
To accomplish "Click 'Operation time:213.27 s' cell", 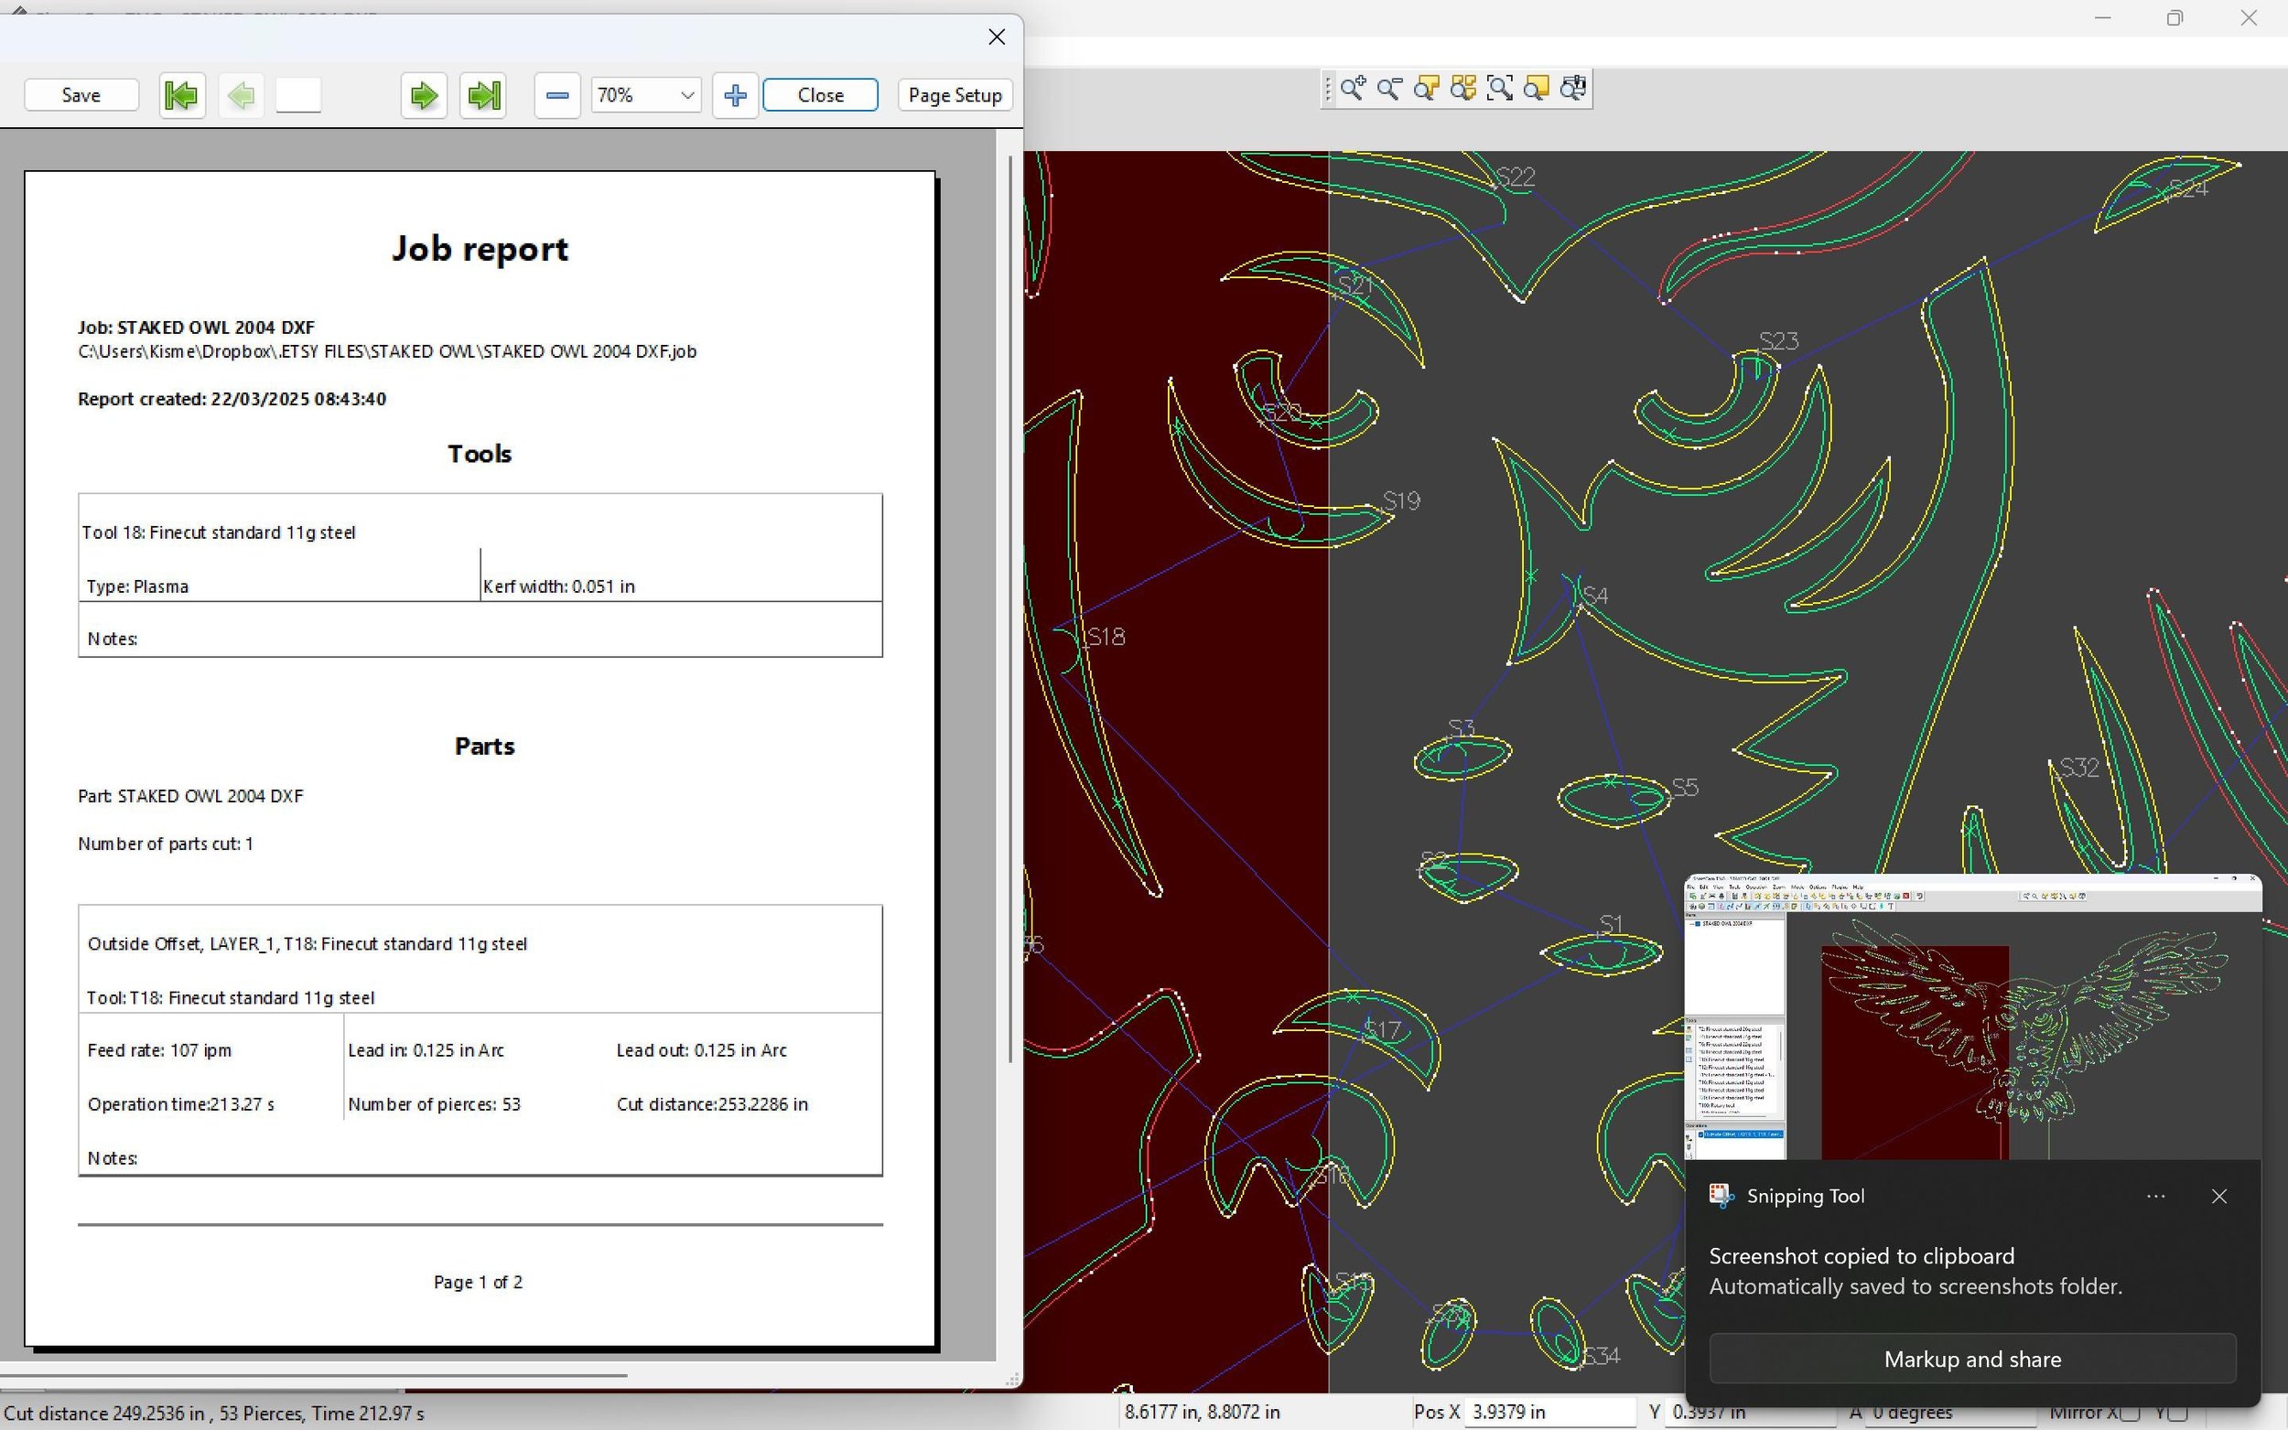I will point(180,1103).
